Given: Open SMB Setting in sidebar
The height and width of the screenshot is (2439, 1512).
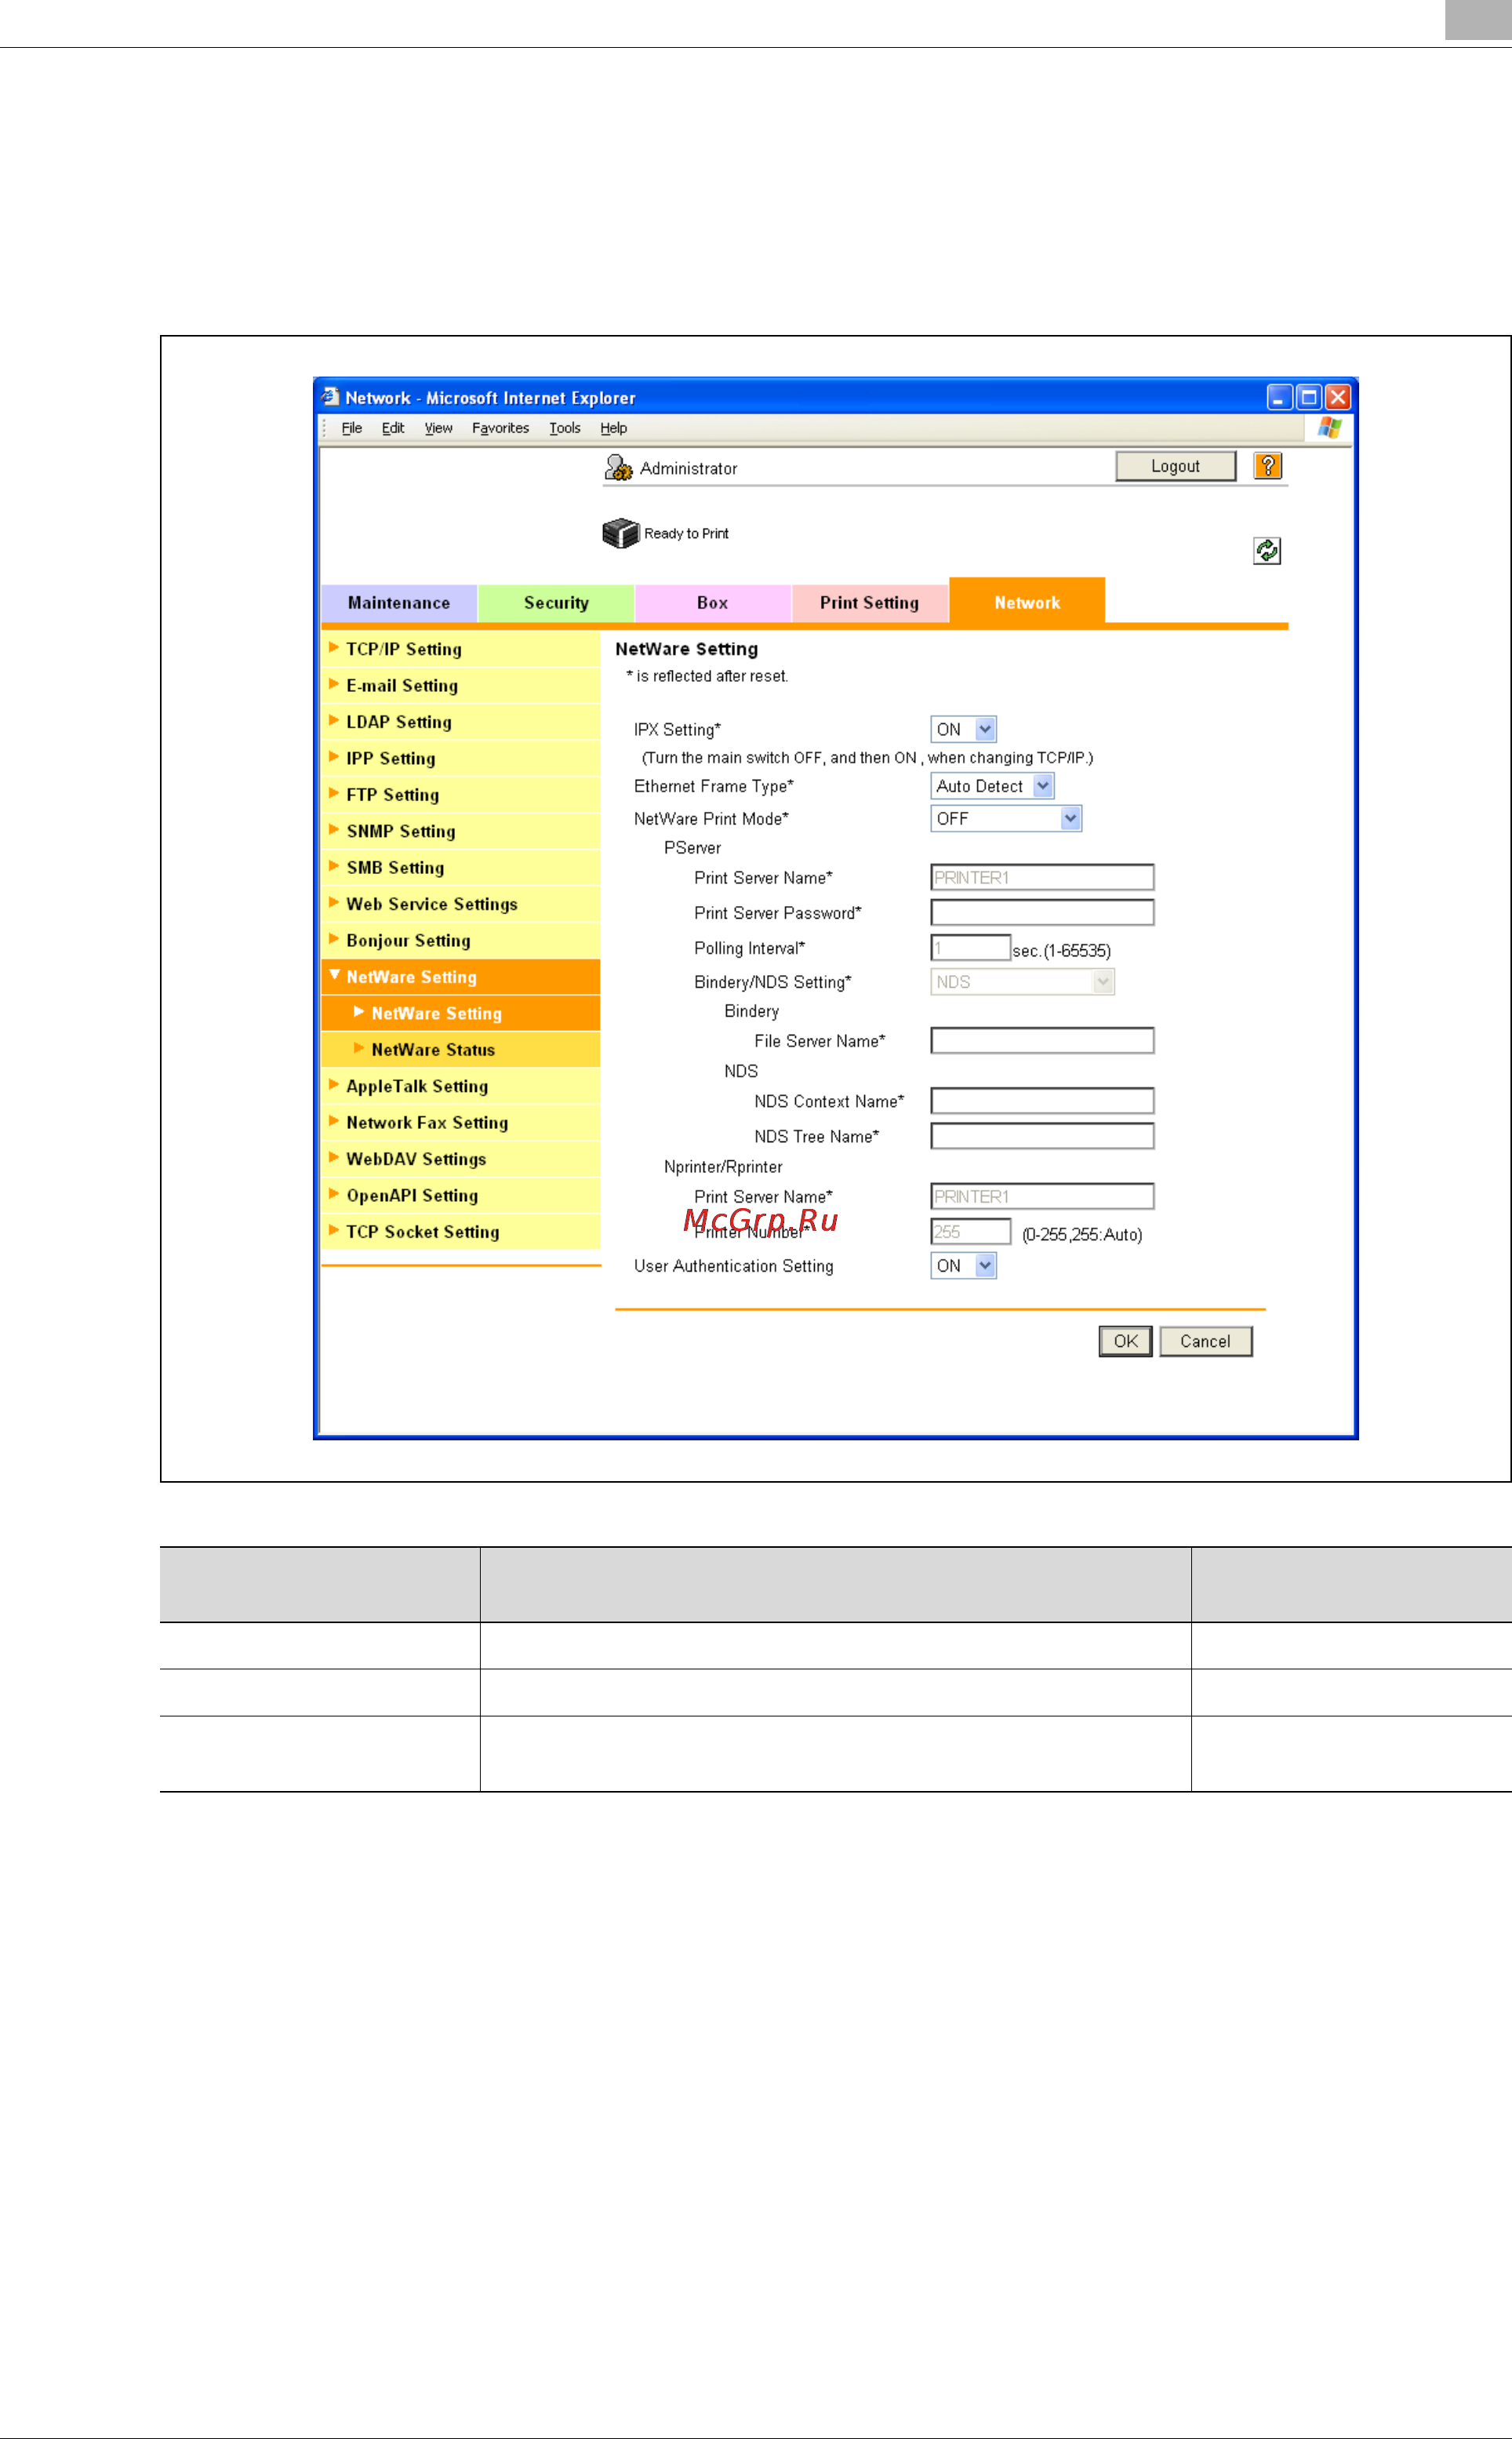Looking at the screenshot, I should coord(461,868).
